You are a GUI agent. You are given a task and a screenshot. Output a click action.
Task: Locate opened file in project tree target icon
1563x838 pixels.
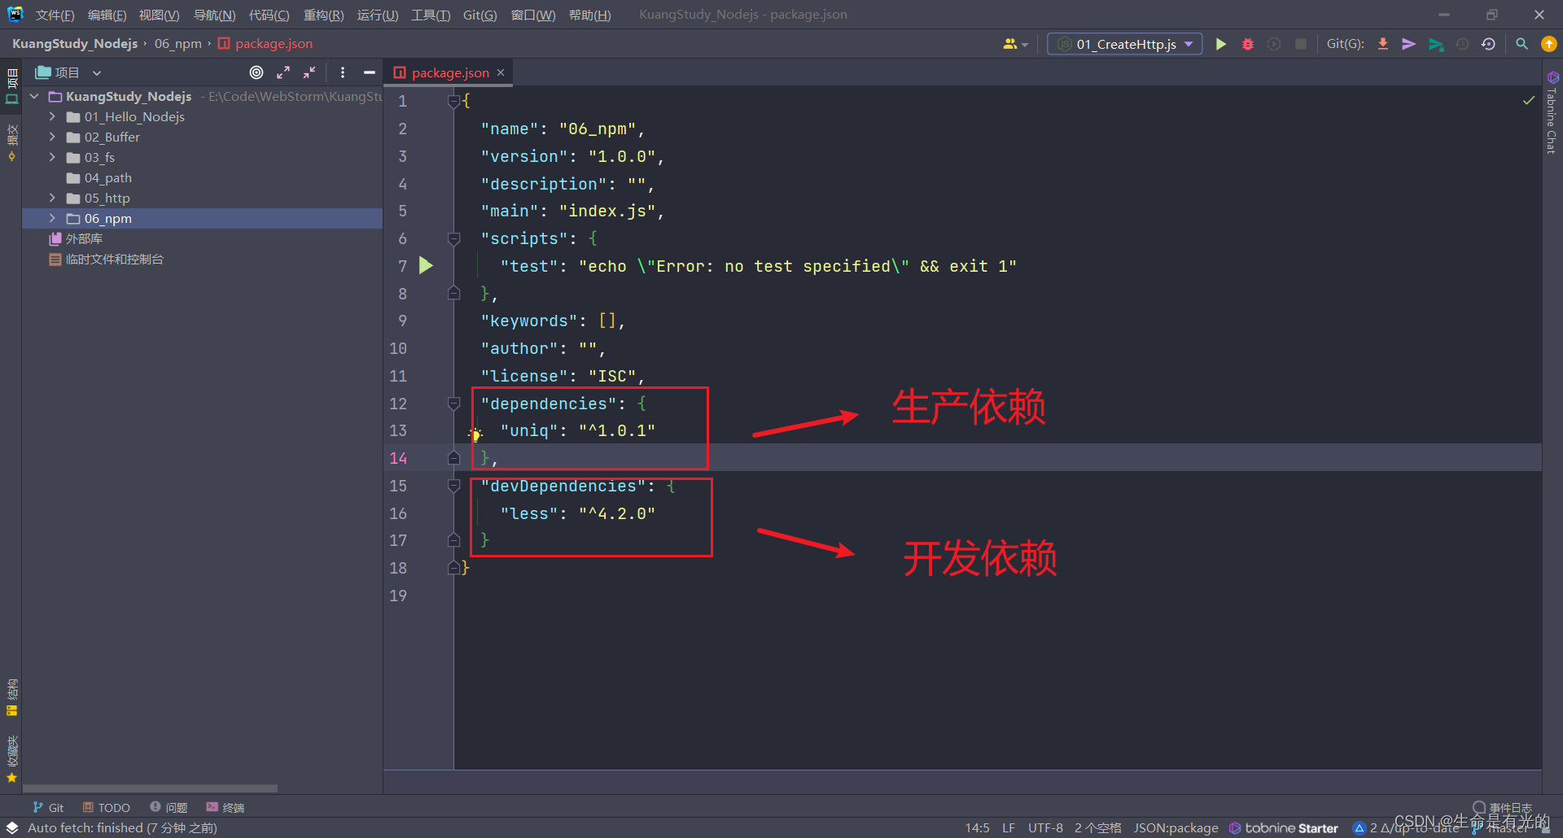pos(256,72)
